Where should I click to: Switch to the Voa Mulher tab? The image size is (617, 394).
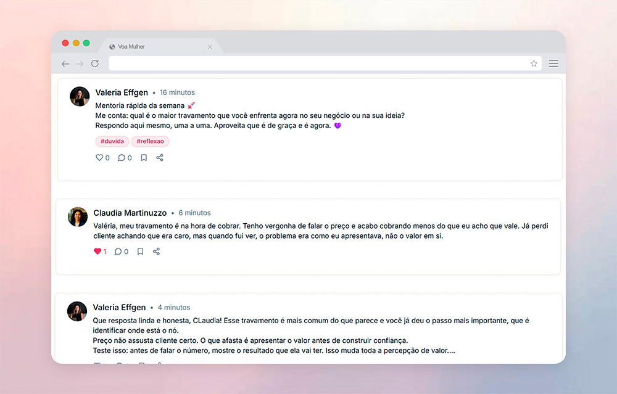point(148,47)
